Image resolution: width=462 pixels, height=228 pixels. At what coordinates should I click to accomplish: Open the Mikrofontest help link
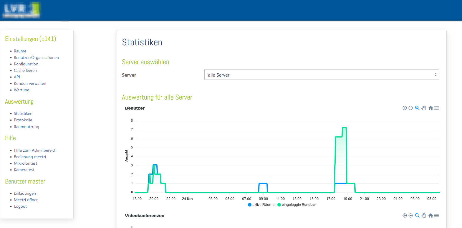(25, 163)
